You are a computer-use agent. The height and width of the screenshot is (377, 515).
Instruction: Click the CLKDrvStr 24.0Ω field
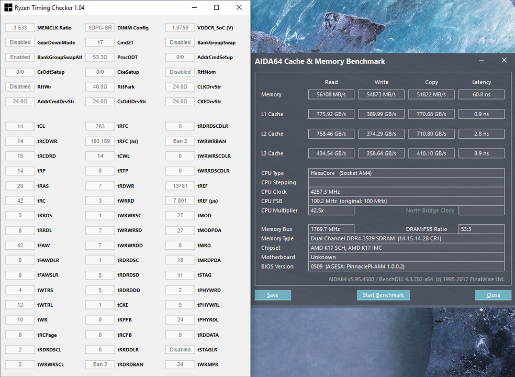pos(181,87)
